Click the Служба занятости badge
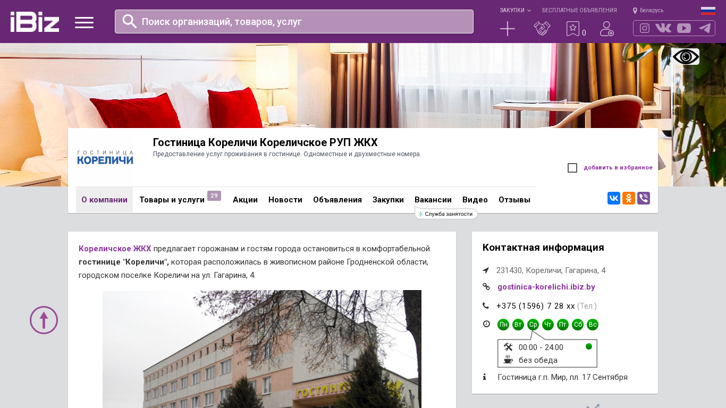Screen dimensions: 726x408 pos(446,214)
